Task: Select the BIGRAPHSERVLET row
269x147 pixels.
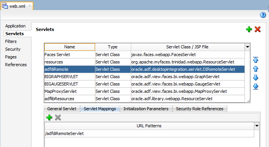Action: pos(144,77)
